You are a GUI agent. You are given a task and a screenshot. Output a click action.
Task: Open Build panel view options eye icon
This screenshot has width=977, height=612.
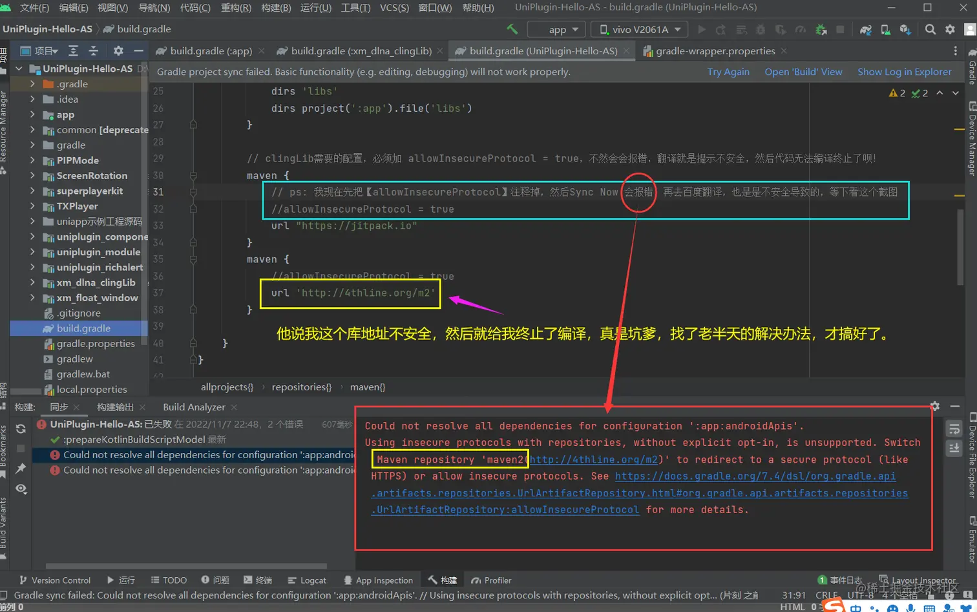tap(21, 489)
